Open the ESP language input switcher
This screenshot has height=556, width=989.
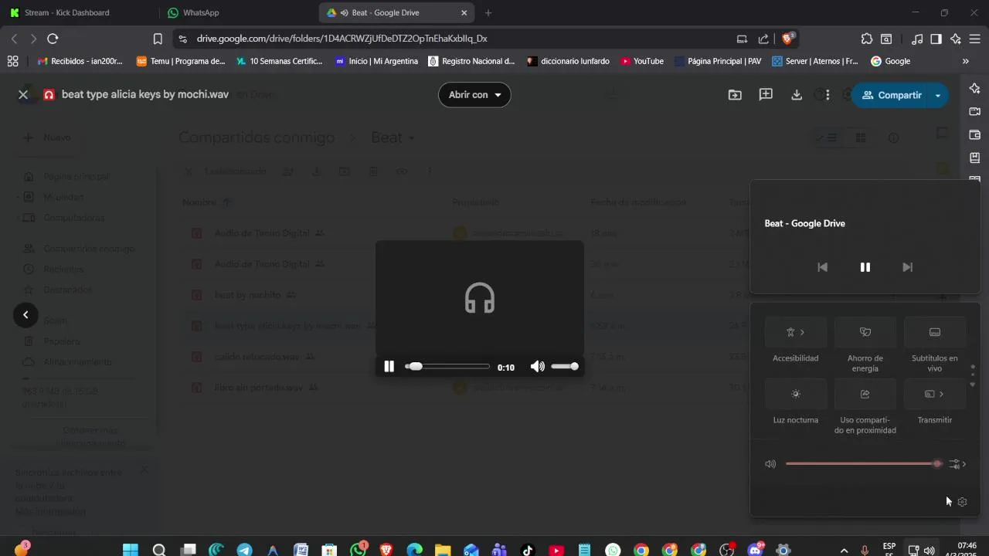point(889,550)
